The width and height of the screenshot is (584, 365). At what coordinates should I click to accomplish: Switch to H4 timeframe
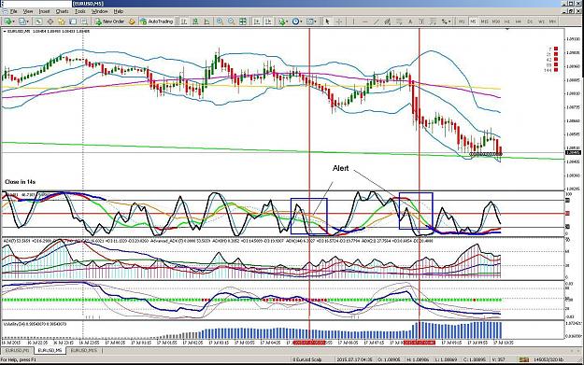pos(518,21)
